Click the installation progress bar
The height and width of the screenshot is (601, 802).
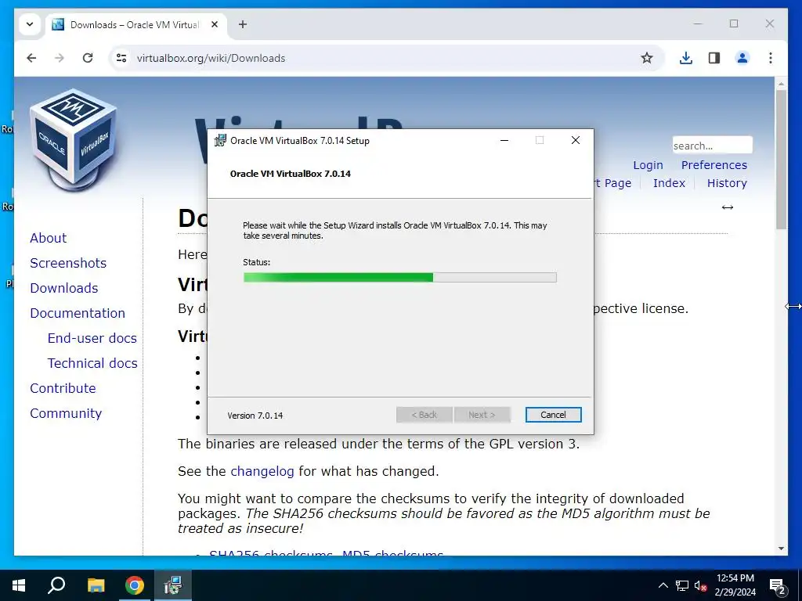click(x=399, y=277)
